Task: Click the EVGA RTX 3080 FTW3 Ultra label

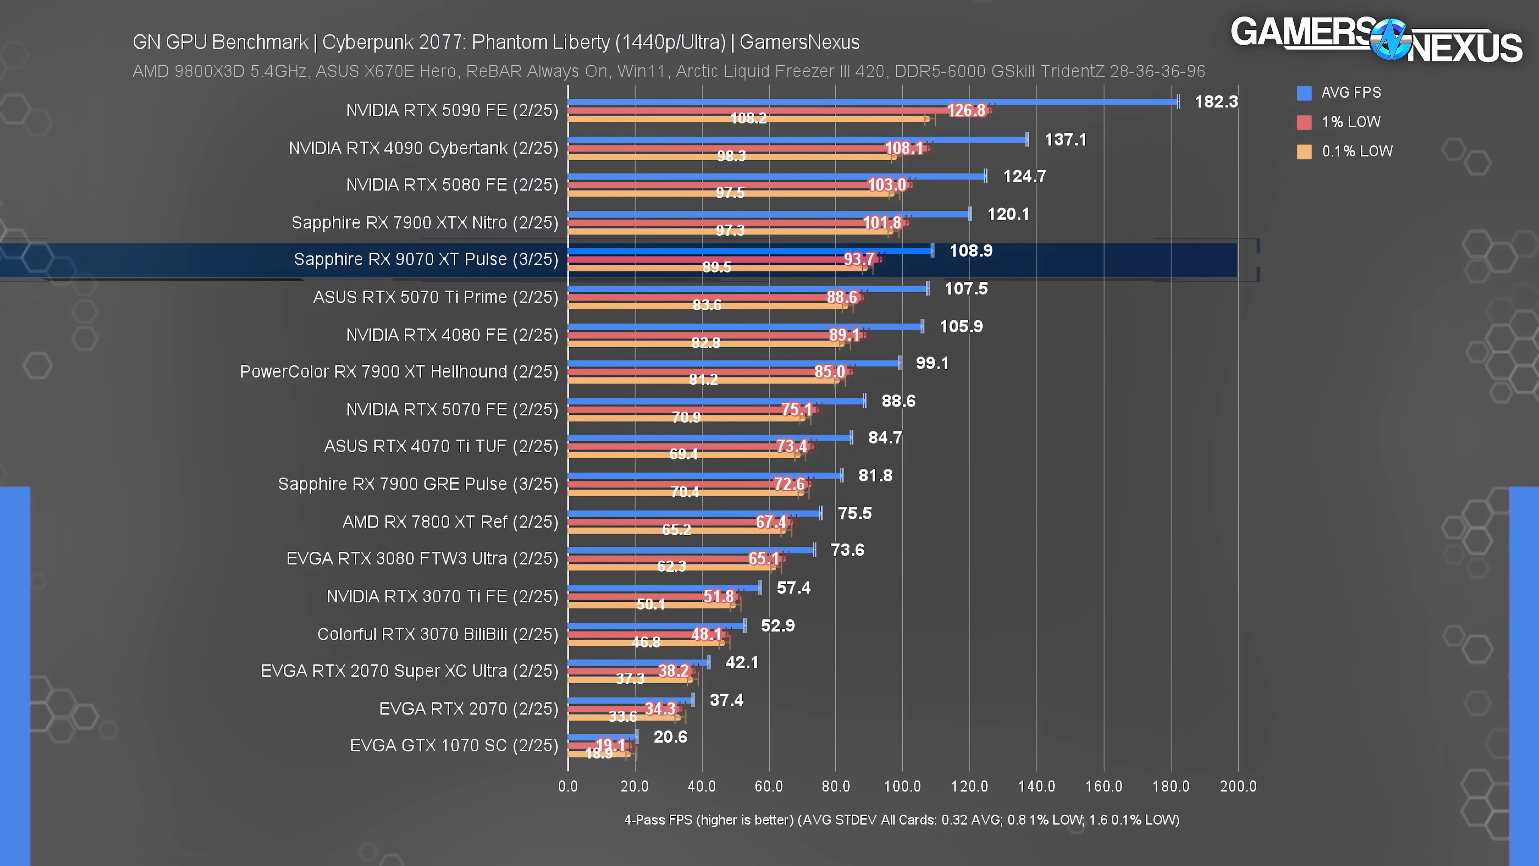Action: [x=422, y=559]
